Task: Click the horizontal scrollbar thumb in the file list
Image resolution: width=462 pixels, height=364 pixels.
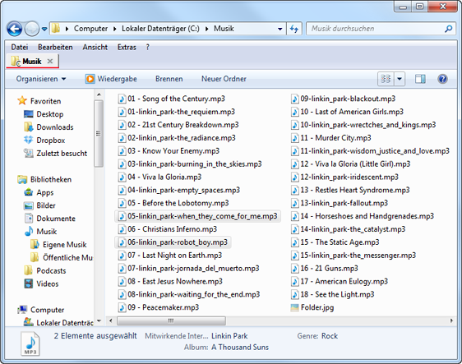Action: (171, 320)
